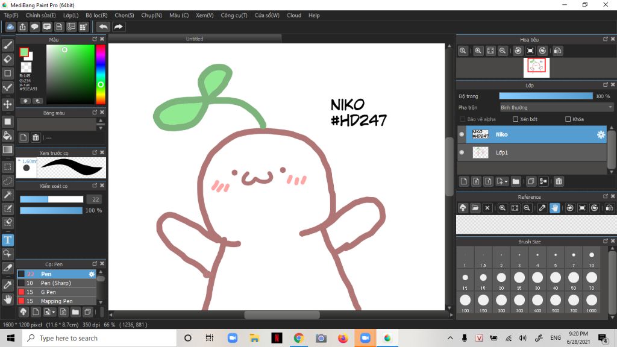
Task: Choose the Magic Wand tool
Action: (x=7, y=195)
